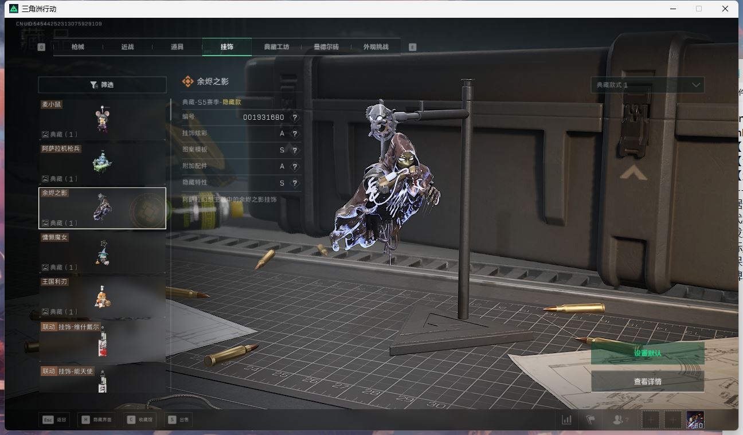Click the flag icon in bottom bar

[590, 420]
